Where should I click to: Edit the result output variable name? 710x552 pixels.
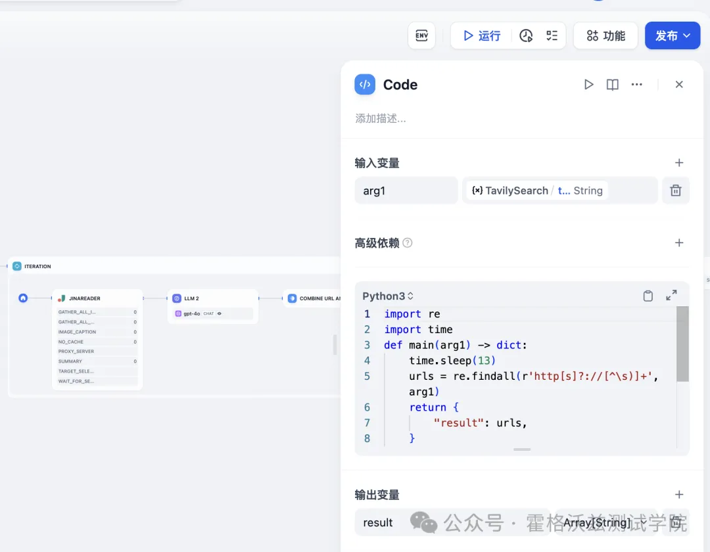(452, 522)
